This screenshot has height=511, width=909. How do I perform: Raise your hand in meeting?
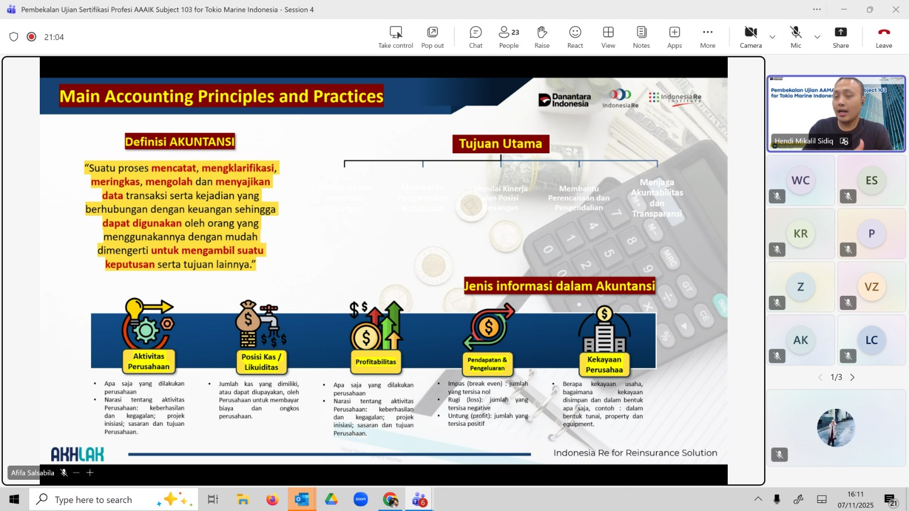tap(542, 37)
